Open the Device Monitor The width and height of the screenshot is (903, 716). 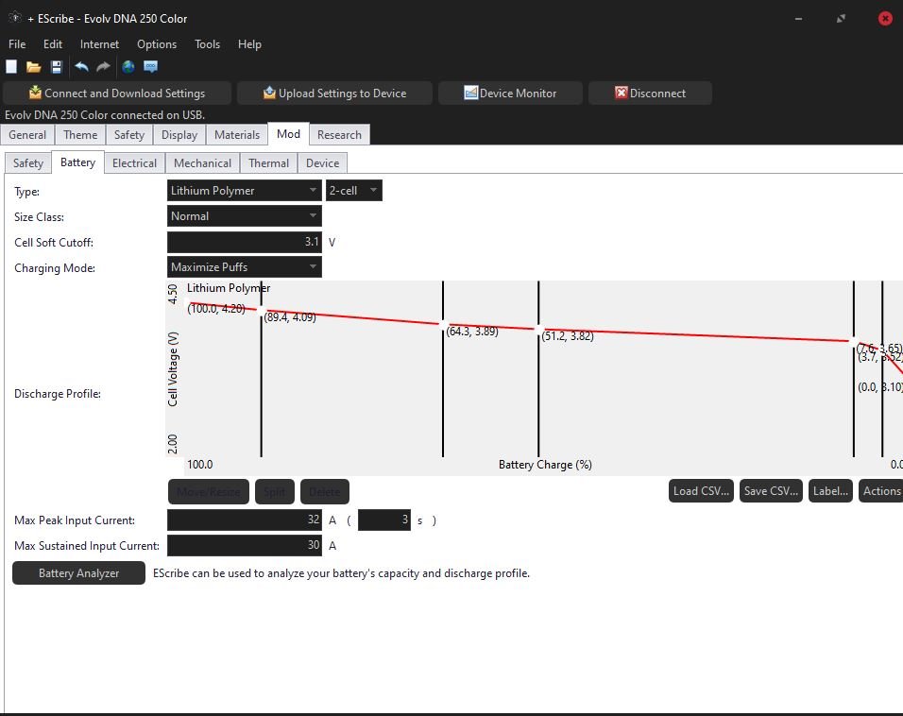tap(510, 94)
